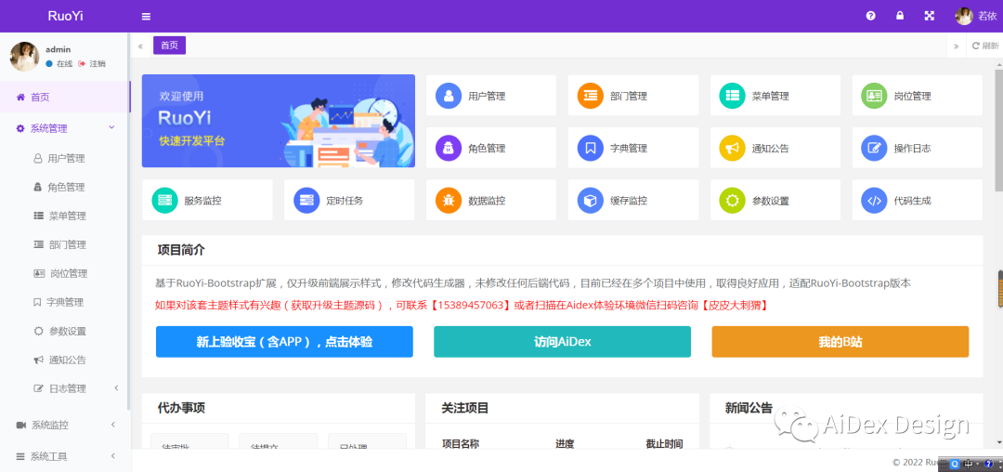
Task: Click the phone number 15389457063 text
Action: tap(472, 306)
